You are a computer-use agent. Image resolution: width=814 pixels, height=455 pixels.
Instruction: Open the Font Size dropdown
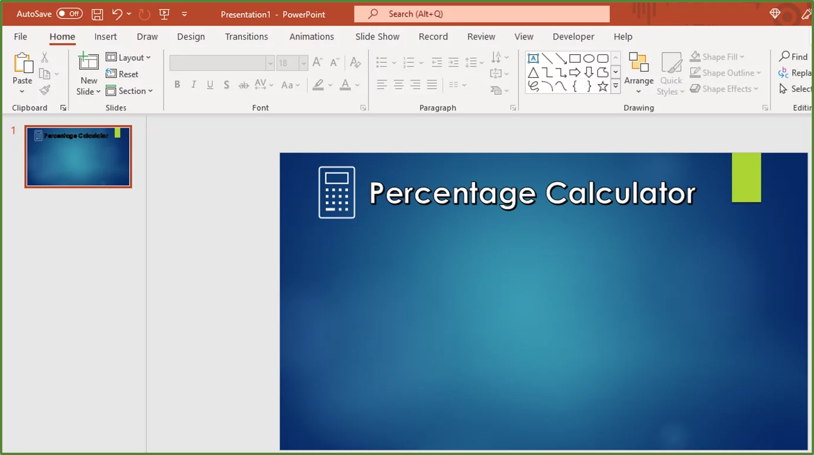tap(304, 63)
